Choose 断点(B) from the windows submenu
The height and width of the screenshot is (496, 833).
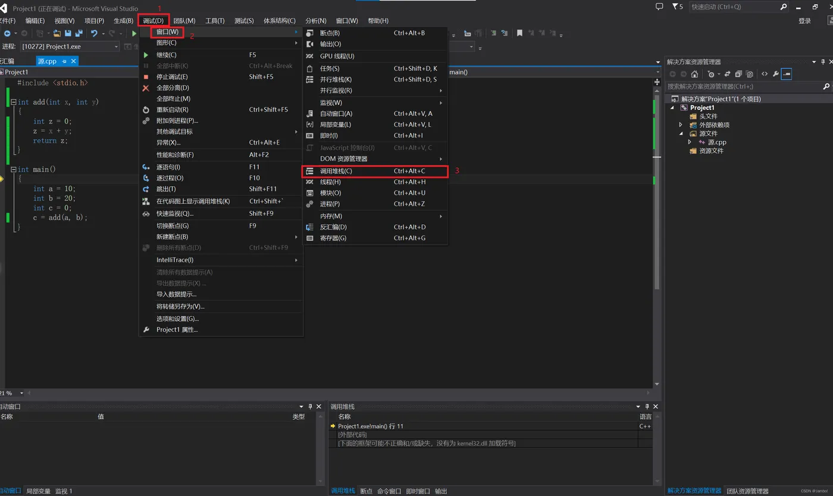375,33
